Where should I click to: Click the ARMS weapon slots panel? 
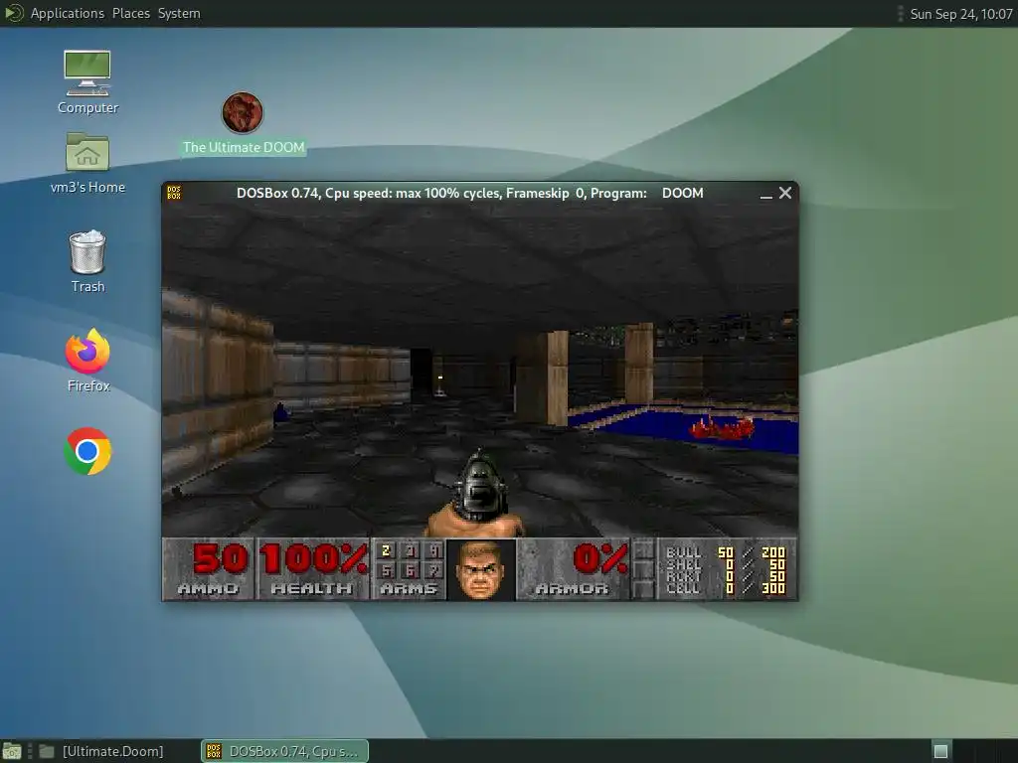(409, 569)
